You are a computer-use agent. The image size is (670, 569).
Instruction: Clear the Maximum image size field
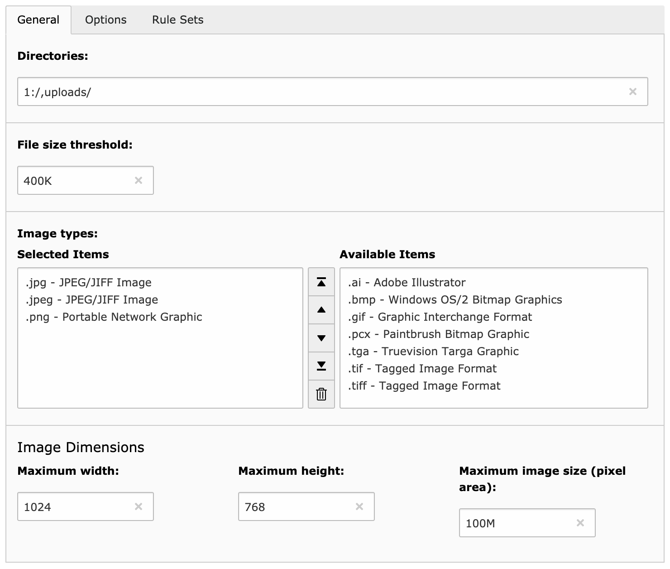581,523
